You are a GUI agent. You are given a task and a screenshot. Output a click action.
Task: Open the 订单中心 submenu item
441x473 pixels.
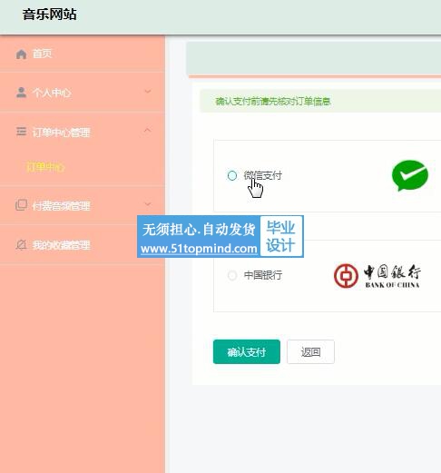45,167
